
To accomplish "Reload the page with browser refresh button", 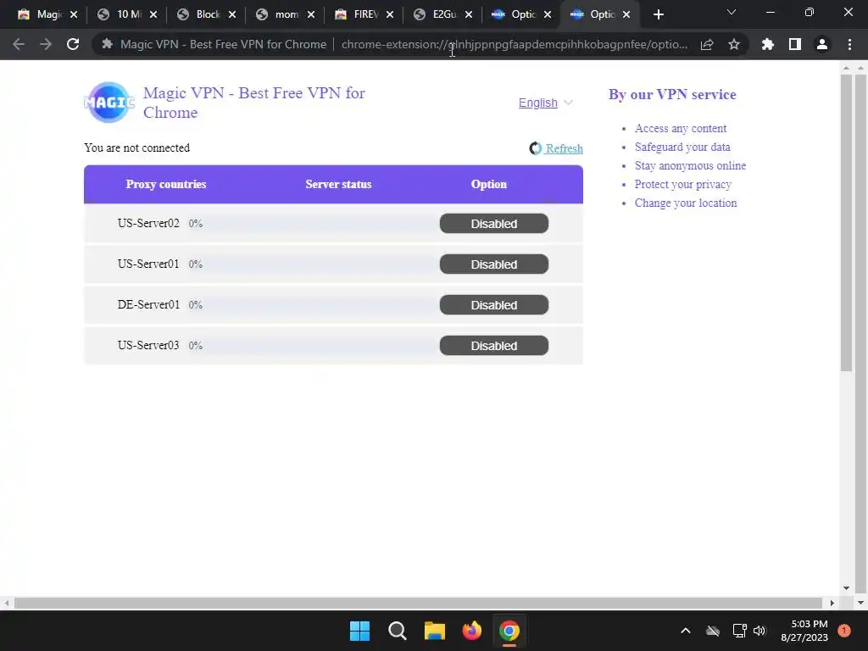I will [73, 44].
